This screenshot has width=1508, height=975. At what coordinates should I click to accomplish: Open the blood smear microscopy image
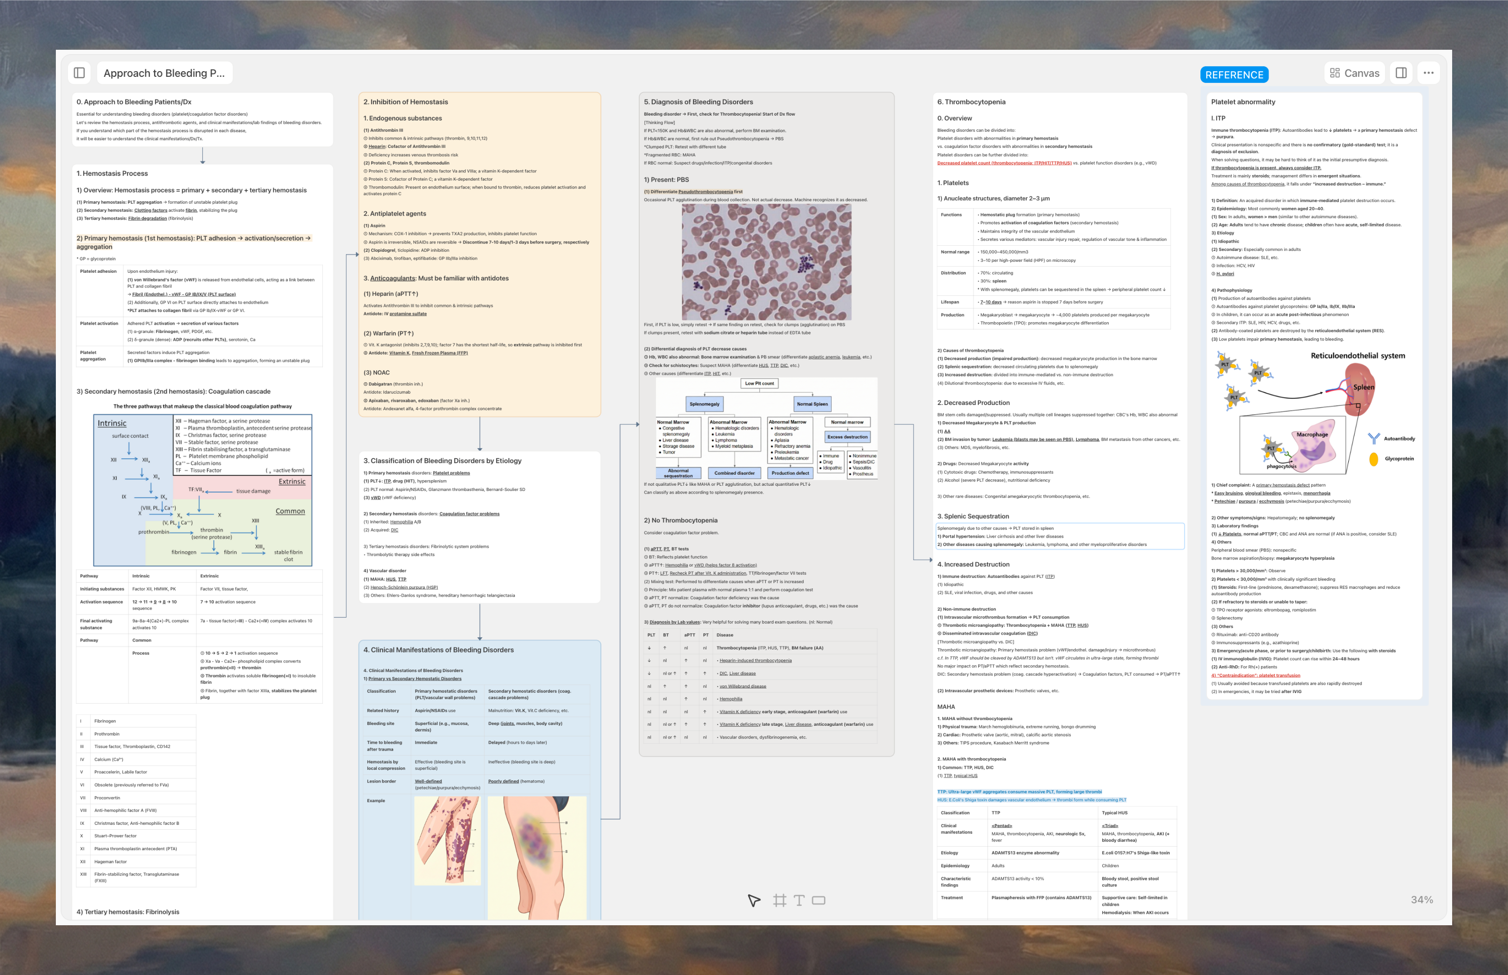766,262
